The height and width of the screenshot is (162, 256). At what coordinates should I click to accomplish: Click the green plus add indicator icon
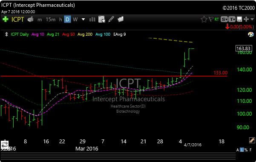[6, 20]
